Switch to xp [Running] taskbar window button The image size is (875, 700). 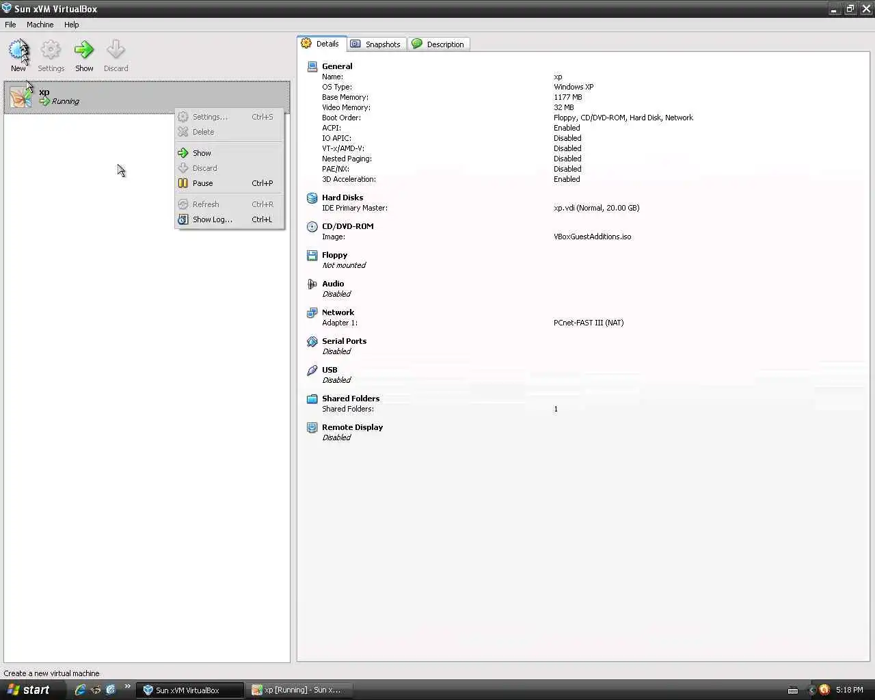[301, 690]
